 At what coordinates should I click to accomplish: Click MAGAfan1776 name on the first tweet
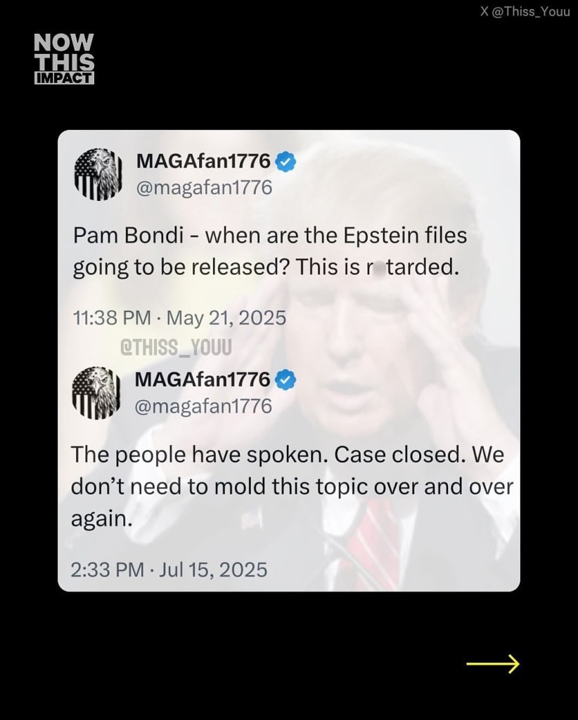click(x=203, y=161)
